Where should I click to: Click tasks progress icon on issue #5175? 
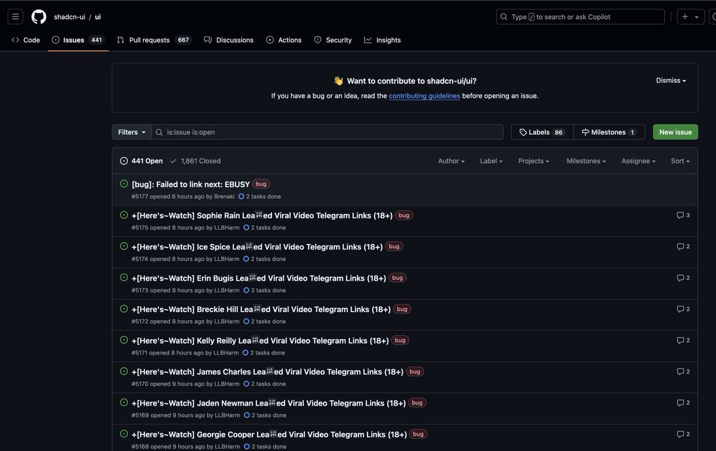coord(246,227)
